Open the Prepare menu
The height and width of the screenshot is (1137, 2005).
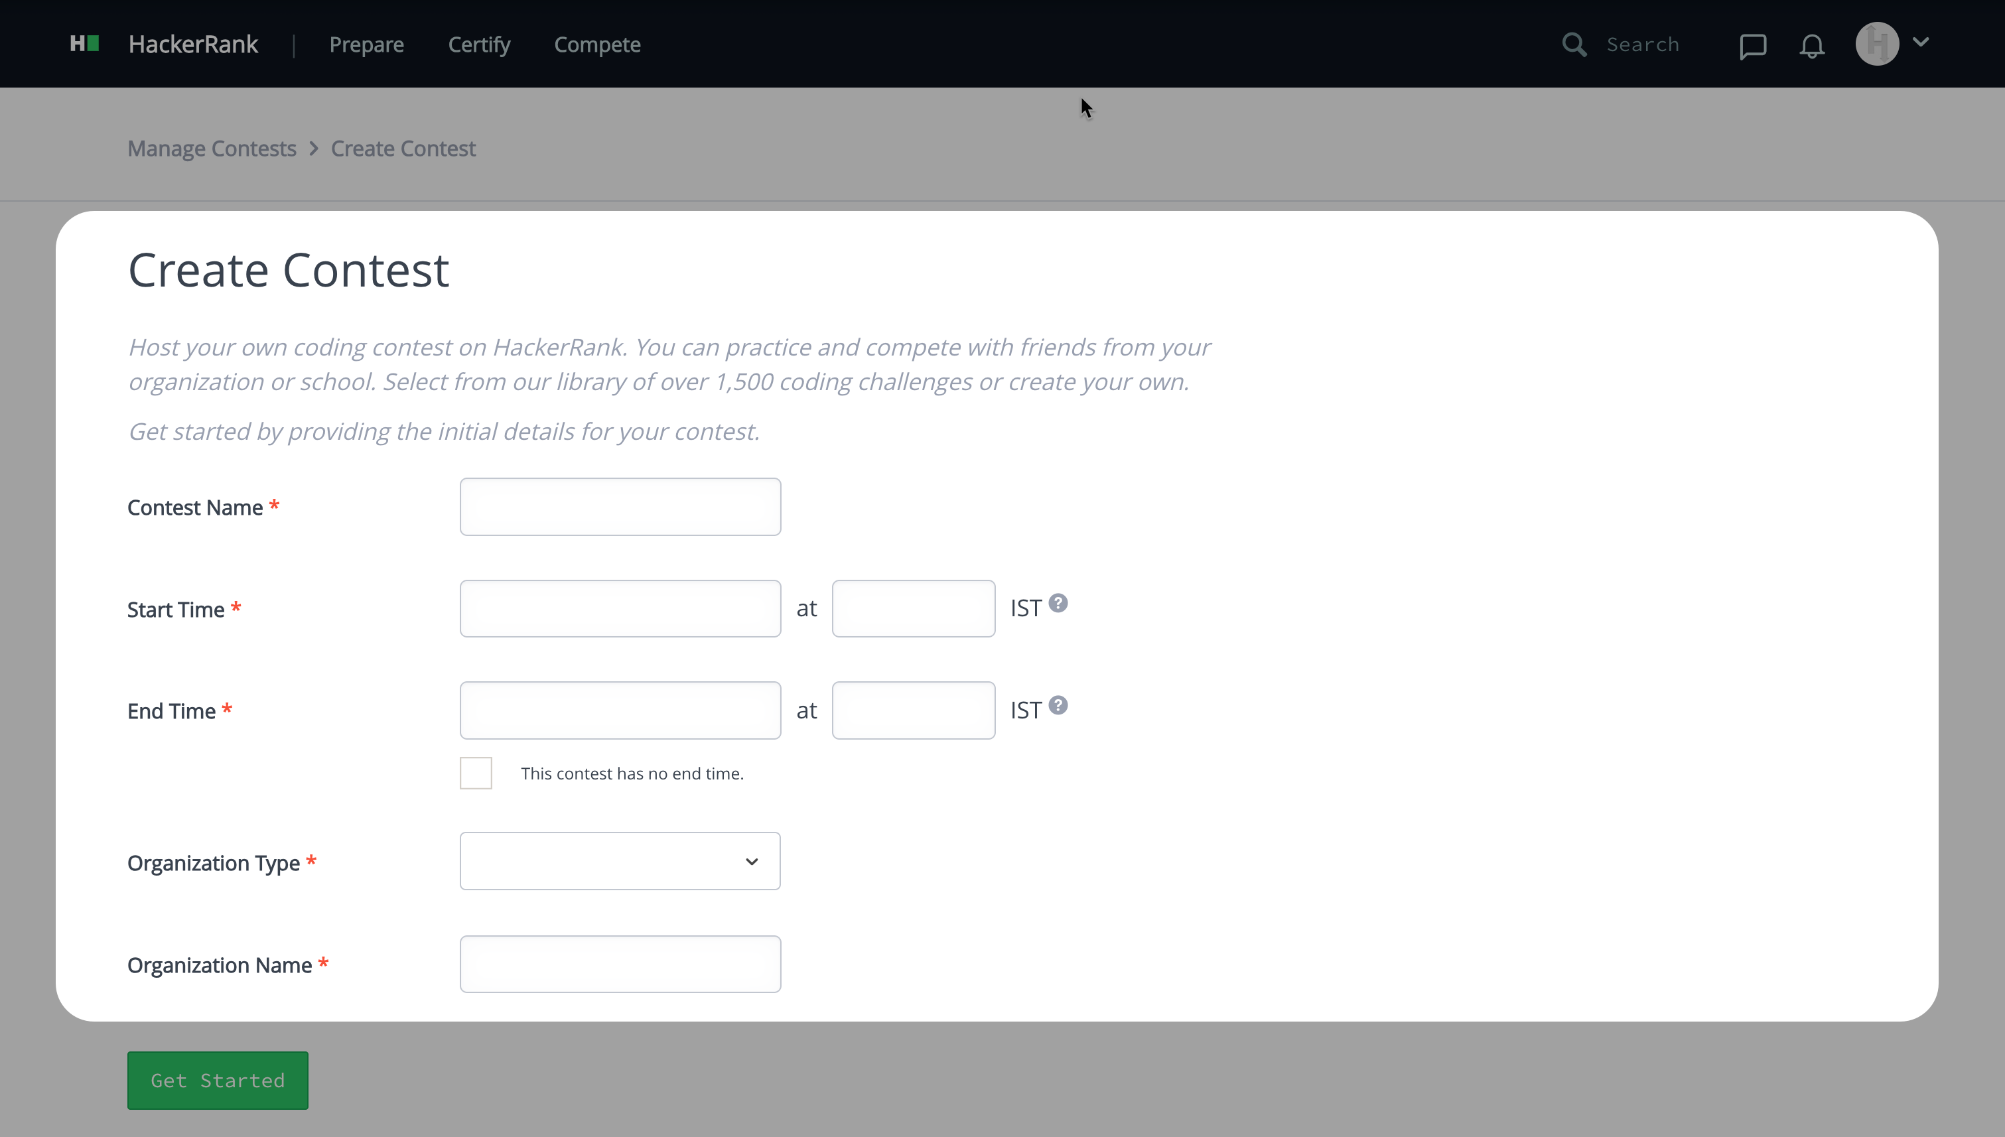(x=366, y=44)
